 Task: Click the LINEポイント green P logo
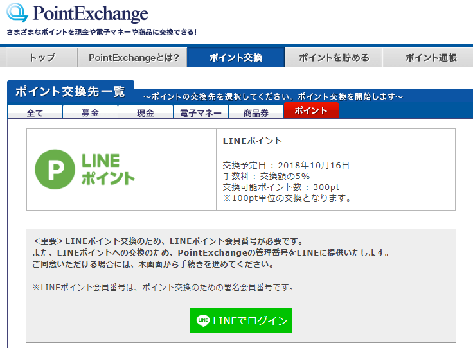click(x=85, y=170)
